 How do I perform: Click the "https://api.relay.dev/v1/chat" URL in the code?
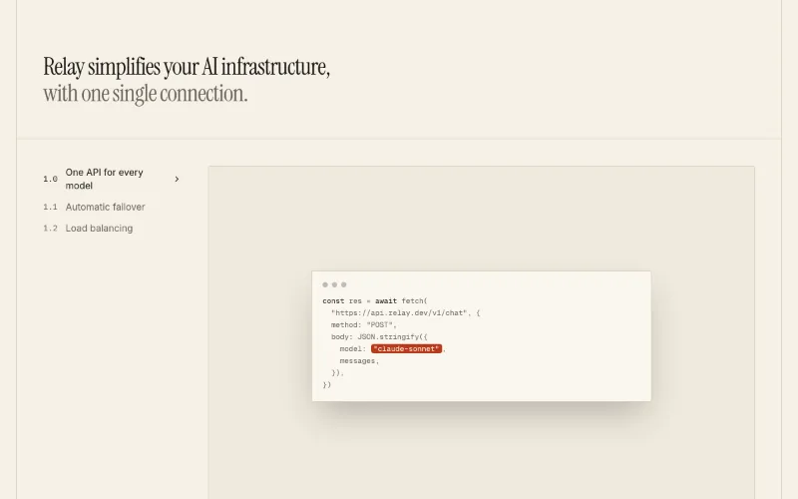pyautogui.click(x=399, y=312)
